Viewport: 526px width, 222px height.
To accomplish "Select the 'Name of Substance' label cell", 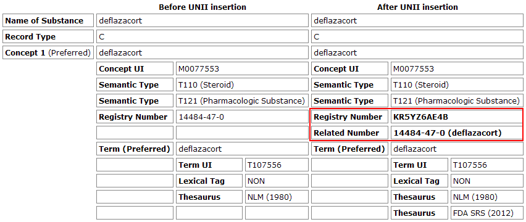I will coord(48,20).
